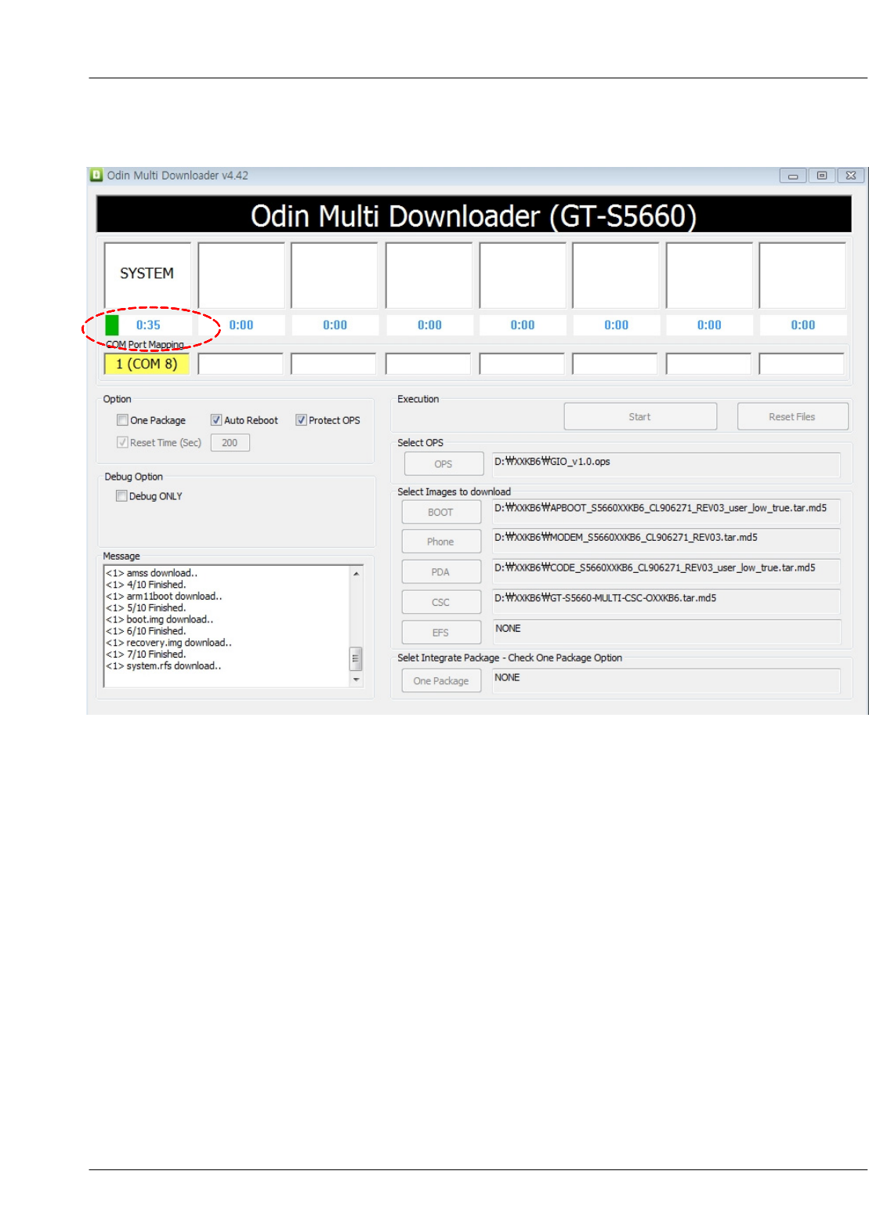Toggle the Reset Time (Sec) checkbox
Screen dimensions: 869x1218
pos(122,442)
